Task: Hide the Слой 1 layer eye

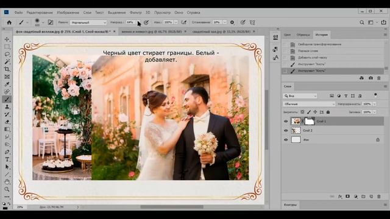Action: [x=286, y=121]
